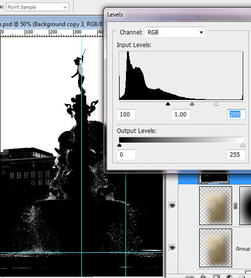Select the black-and-white layer mask thumbnail
The width and height of the screenshot is (251, 278).
245,206
